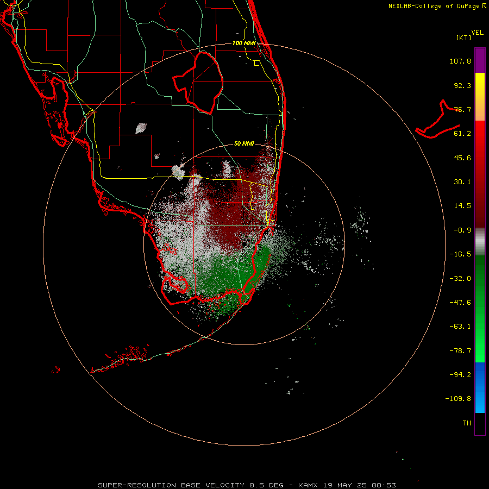Click the VEL legend title
489x489 pixels.
point(478,33)
